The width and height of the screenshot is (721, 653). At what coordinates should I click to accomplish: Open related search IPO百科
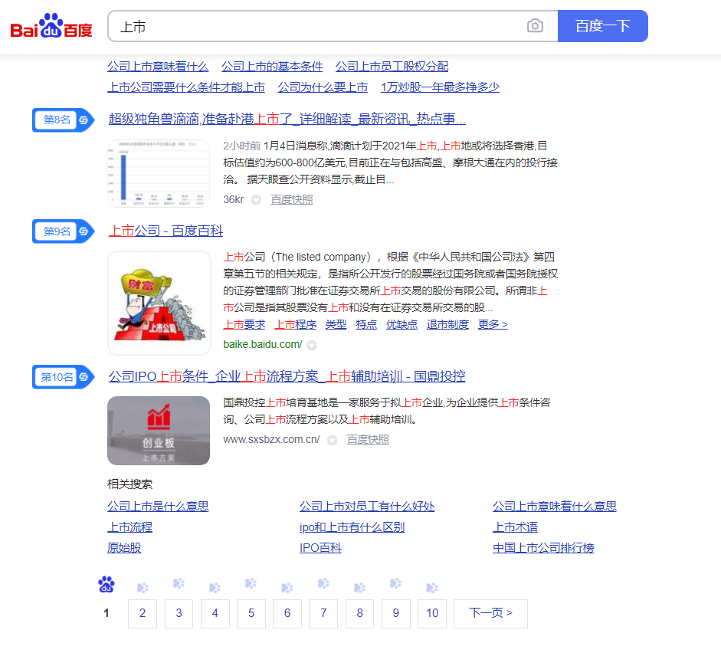(x=320, y=548)
